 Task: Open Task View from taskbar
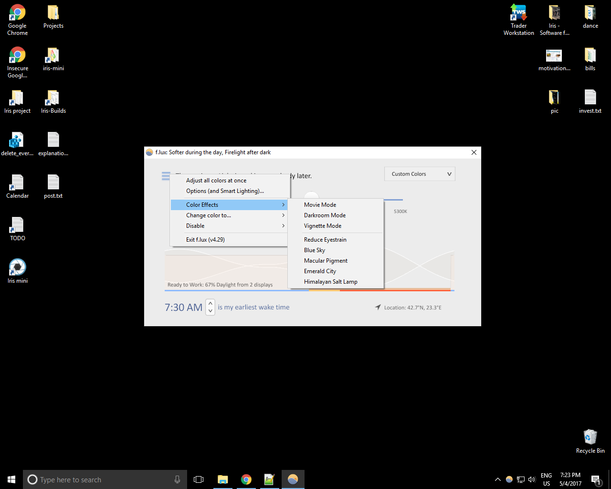tap(199, 479)
